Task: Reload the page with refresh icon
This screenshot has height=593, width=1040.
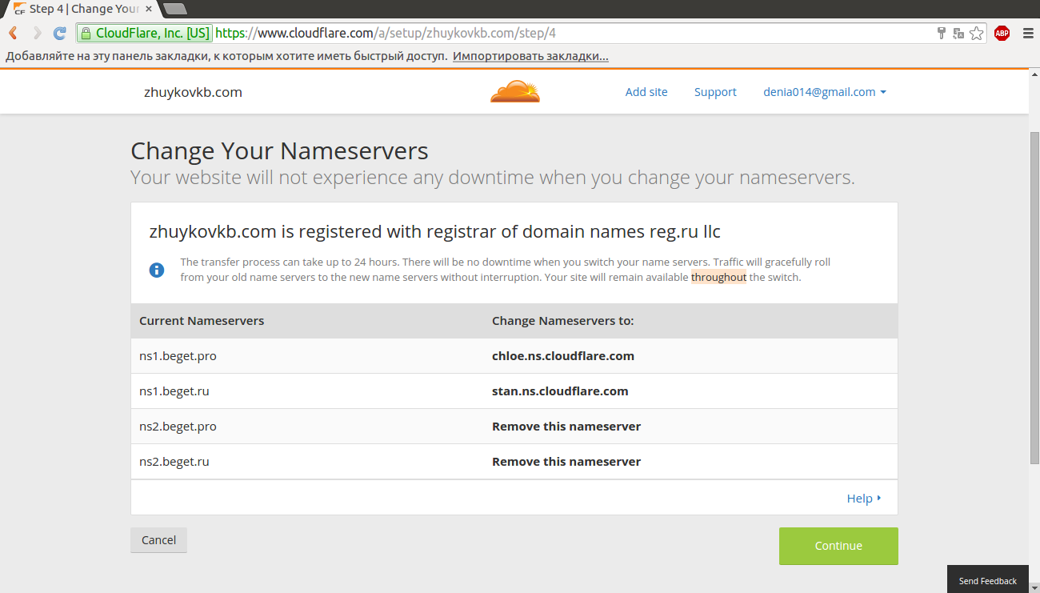Action: 59,34
